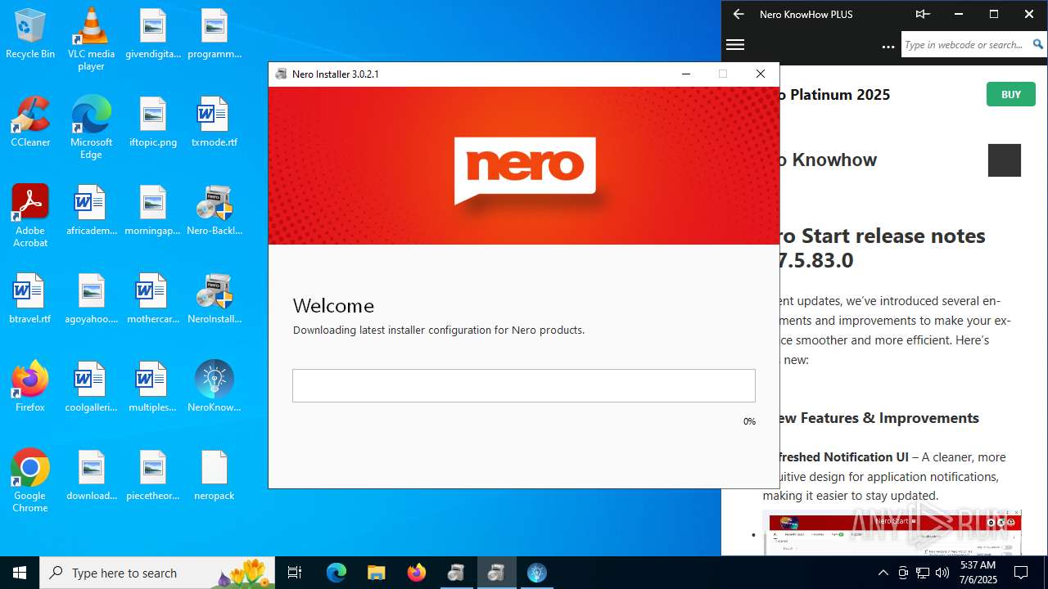Viewport: 1048px width, 589px height.
Task: Go back in Nero KnowHow PLUS window
Action: (x=739, y=14)
